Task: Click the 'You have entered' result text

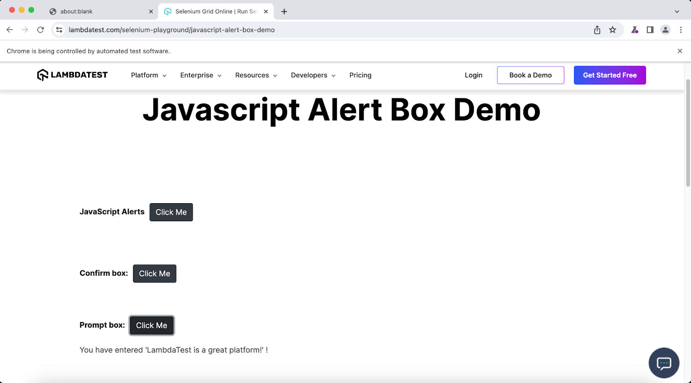Action: [174, 350]
